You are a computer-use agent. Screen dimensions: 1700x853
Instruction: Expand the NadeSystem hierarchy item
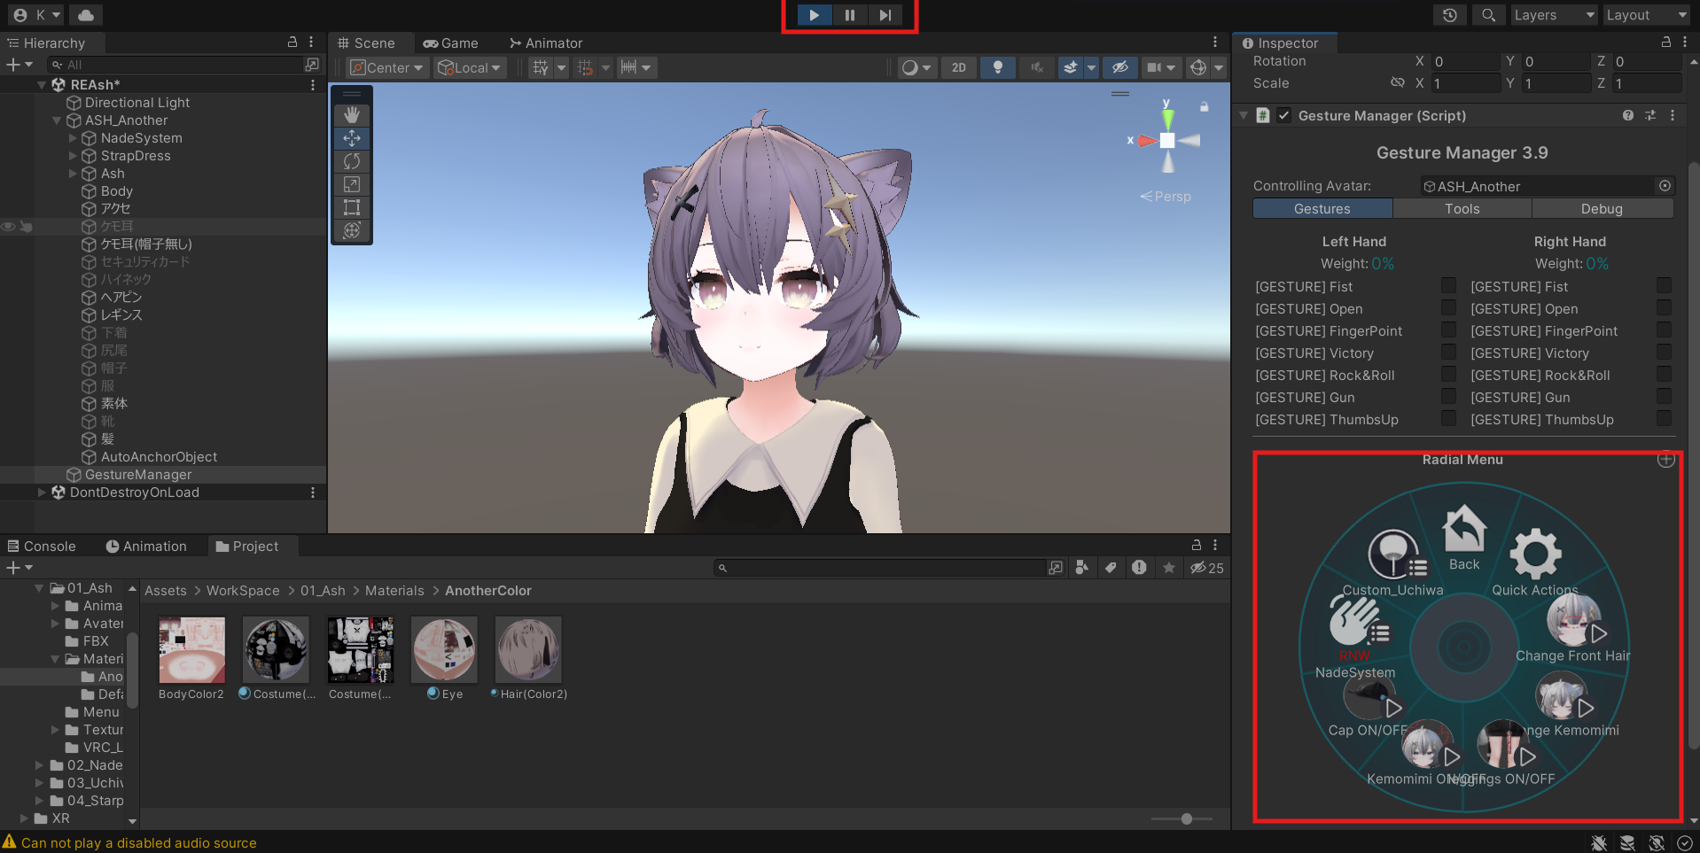(x=73, y=138)
